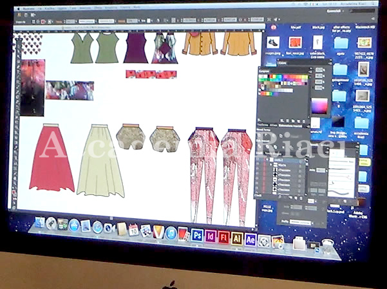Open the Illustrator application menu
Image resolution: width=387 pixels, height=289 pixels.
pyautogui.click(x=28, y=8)
